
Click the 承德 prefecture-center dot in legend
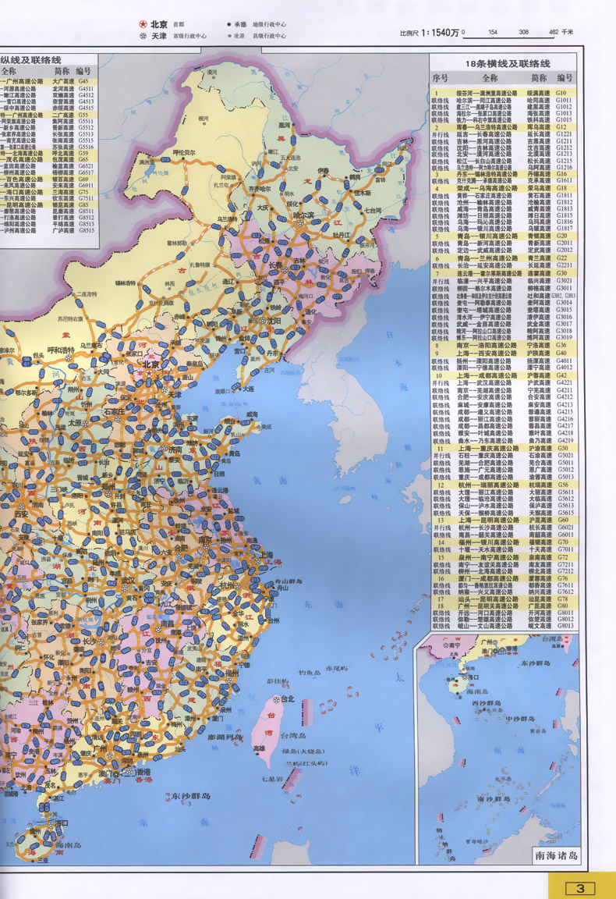228,25
